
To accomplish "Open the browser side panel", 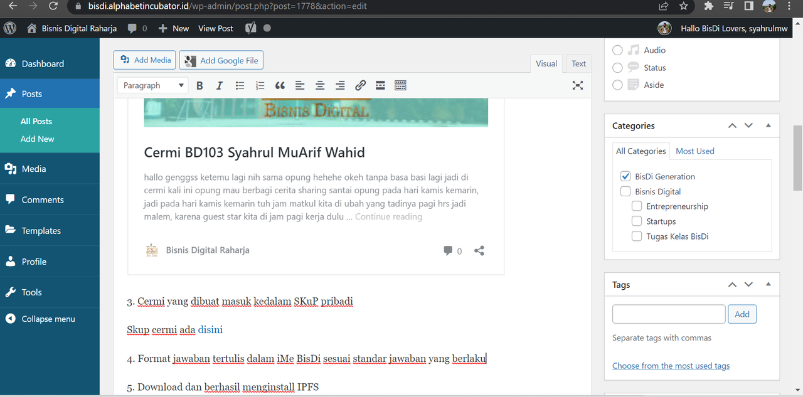I will pos(748,6).
